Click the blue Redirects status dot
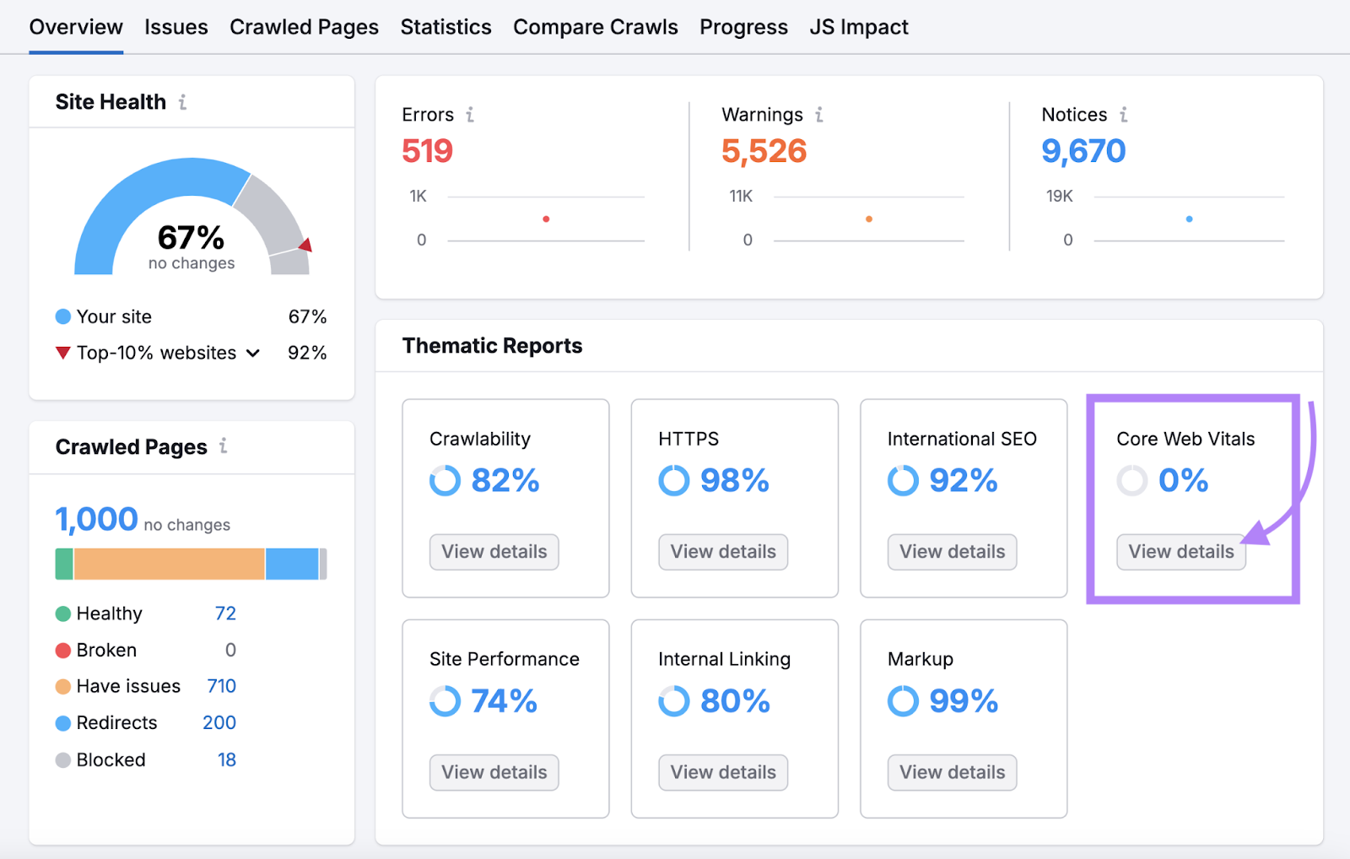 pos(62,722)
